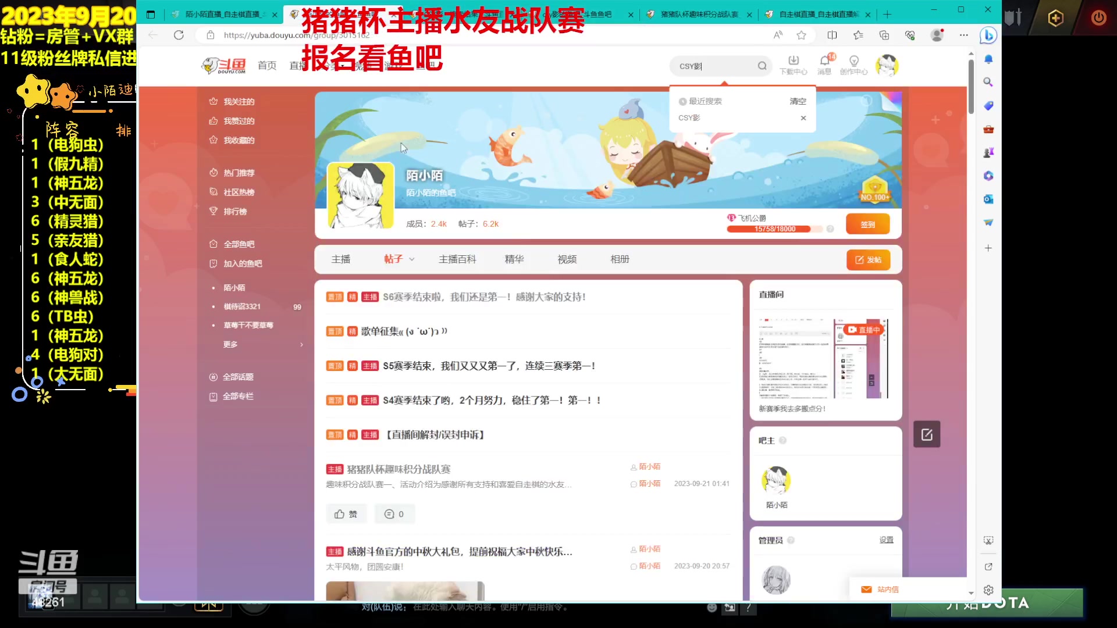Viewport: 1117px width, 628px height.
Task: Click the search magnifier icon in Douyu search box
Action: (762, 66)
